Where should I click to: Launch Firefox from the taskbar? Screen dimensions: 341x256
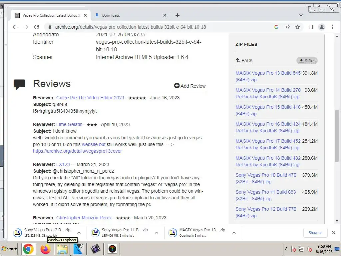coord(45,249)
